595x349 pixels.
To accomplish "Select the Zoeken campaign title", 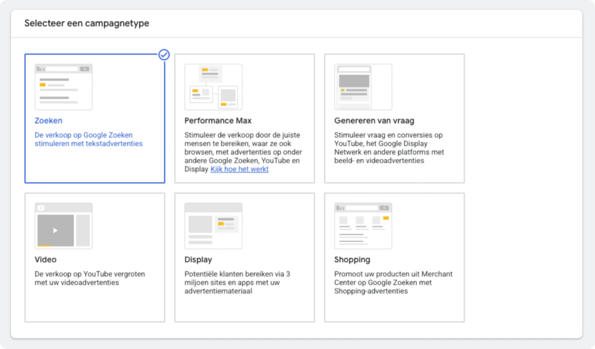I will point(48,121).
